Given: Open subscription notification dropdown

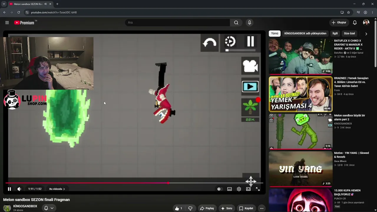Looking at the screenshot, I should (49, 208).
